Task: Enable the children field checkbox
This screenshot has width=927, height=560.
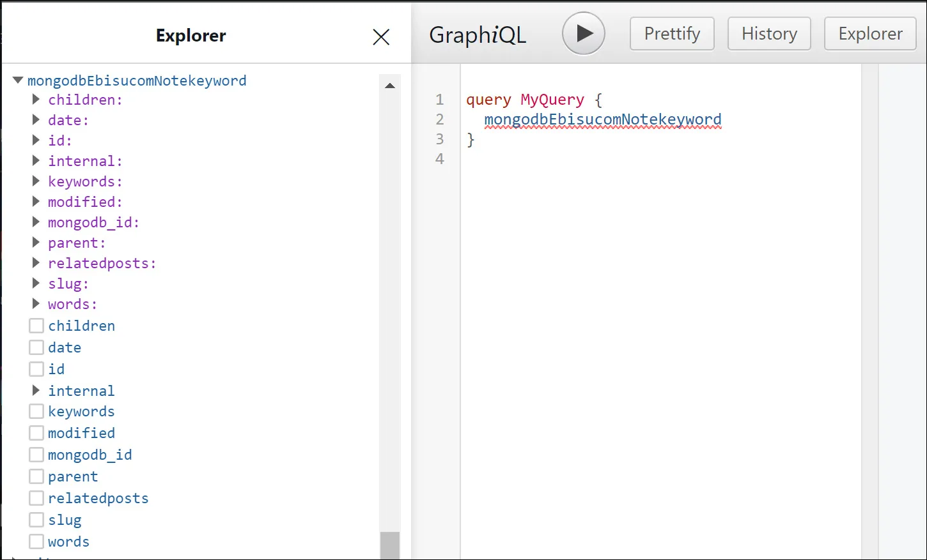Action: tap(36, 326)
